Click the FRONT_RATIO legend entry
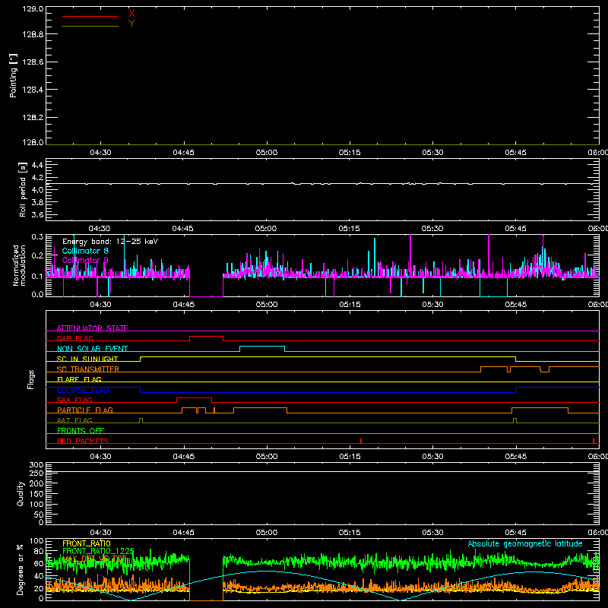This screenshot has height=608, width=608. click(x=87, y=543)
